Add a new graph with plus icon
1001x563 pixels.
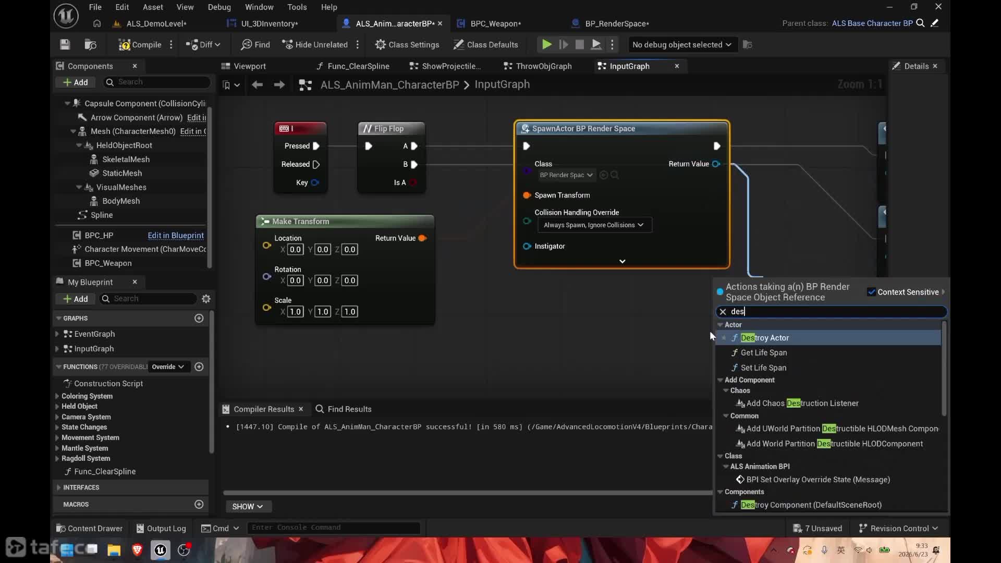[x=199, y=319]
